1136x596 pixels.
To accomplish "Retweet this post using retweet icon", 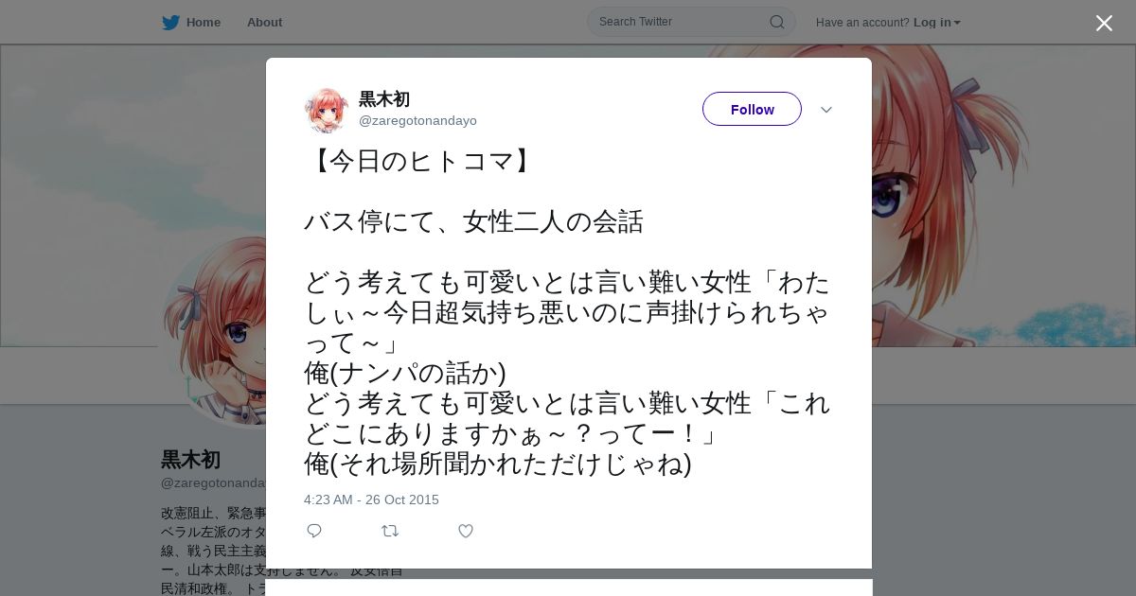I will [x=390, y=531].
